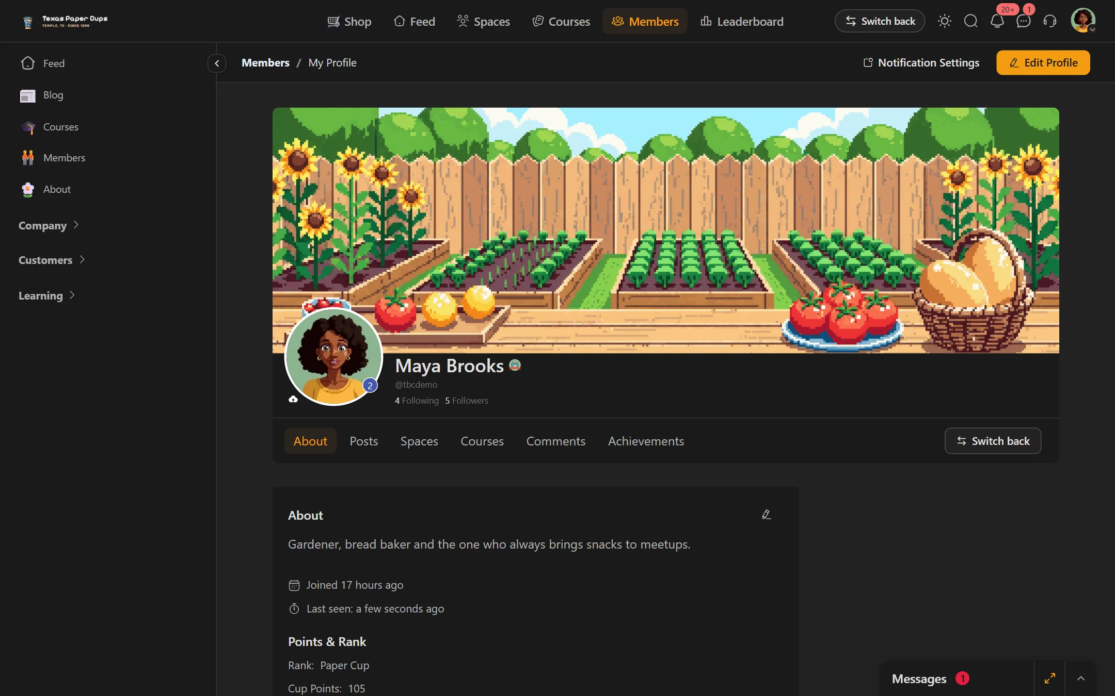This screenshot has width=1115, height=696.
Task: Switch to the Spaces profile tab
Action: coord(419,441)
